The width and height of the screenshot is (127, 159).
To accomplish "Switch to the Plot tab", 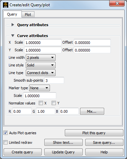I will (x=28, y=15).
